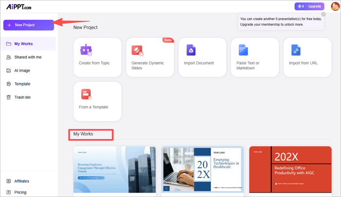Viewport: 341px width, 197px height.
Task: Select My Works in the sidebar
Action: click(28, 44)
